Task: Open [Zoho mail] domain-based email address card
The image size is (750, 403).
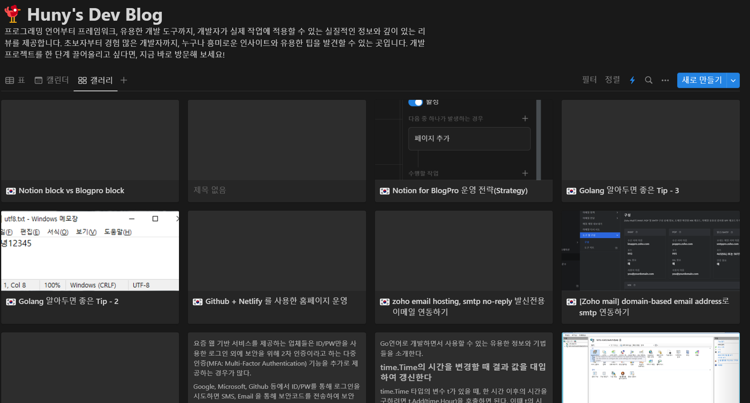Action: (650, 267)
